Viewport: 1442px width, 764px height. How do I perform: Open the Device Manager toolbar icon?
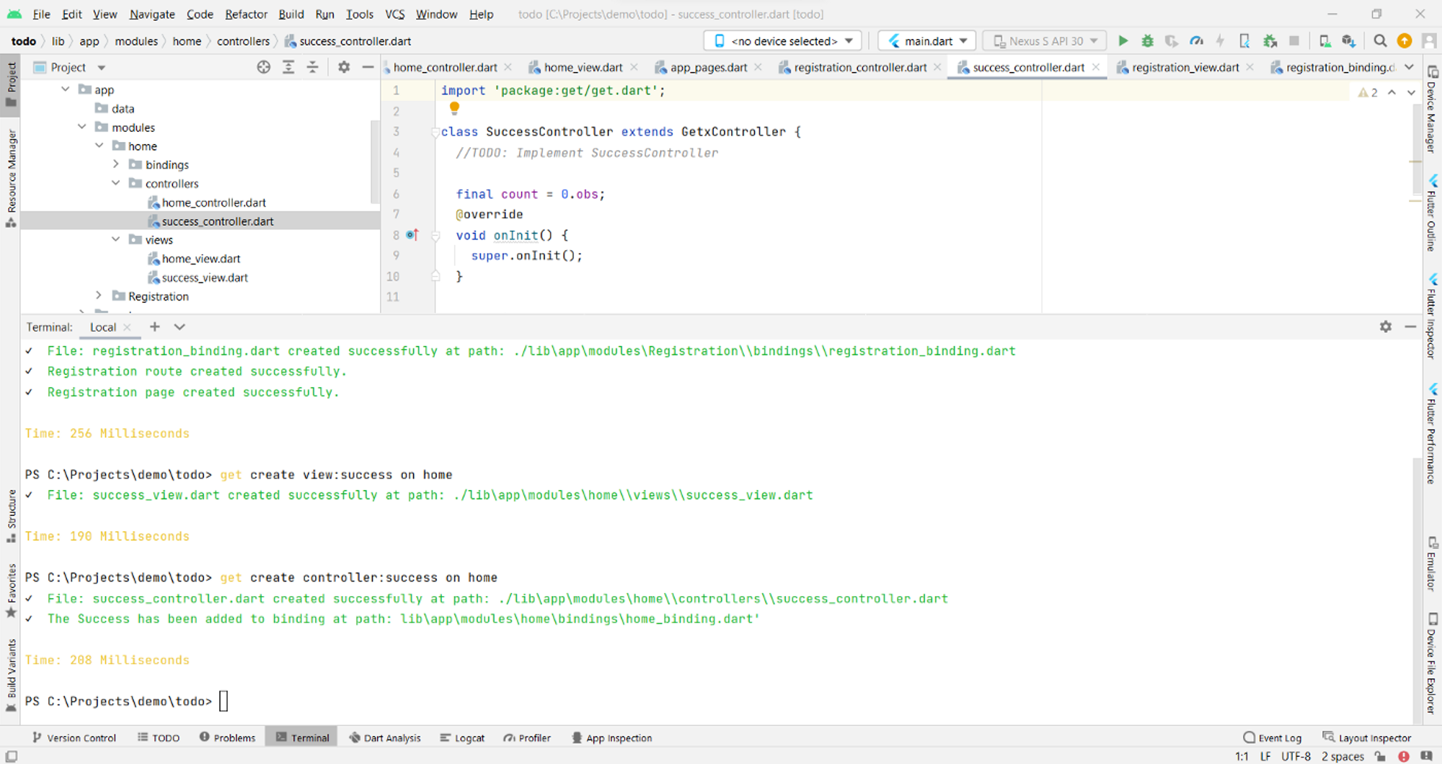1325,41
